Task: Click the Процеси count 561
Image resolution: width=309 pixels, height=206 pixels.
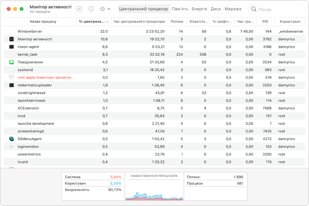Action: click(240, 183)
